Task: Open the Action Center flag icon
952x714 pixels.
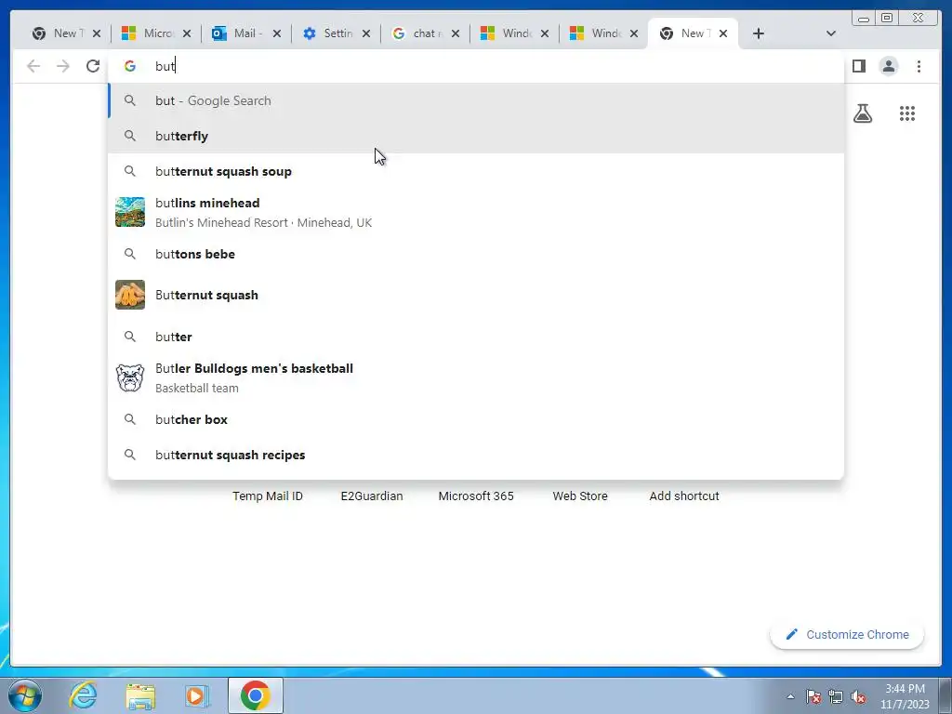Action: [813, 696]
